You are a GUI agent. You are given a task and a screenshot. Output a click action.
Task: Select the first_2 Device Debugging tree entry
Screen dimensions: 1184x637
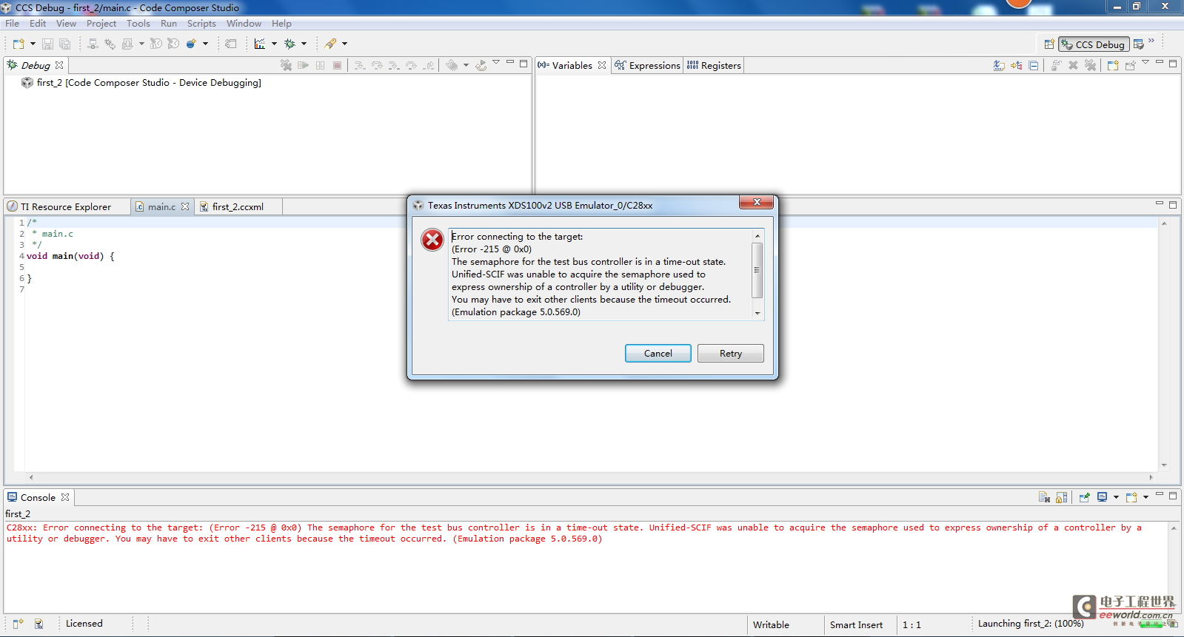click(149, 83)
